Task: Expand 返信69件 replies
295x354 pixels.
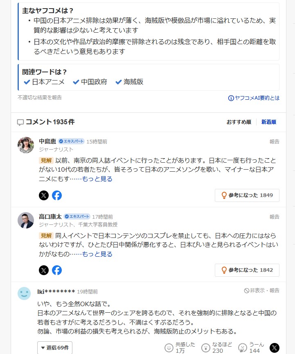Action: (55, 348)
